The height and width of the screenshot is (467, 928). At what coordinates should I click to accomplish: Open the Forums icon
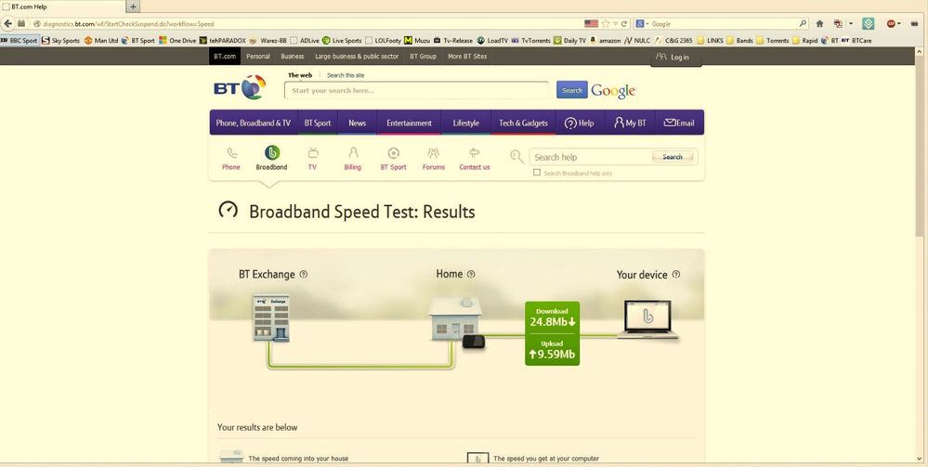(x=433, y=153)
